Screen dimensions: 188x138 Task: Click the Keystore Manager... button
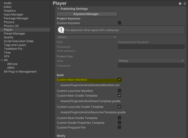[x=87, y=14]
